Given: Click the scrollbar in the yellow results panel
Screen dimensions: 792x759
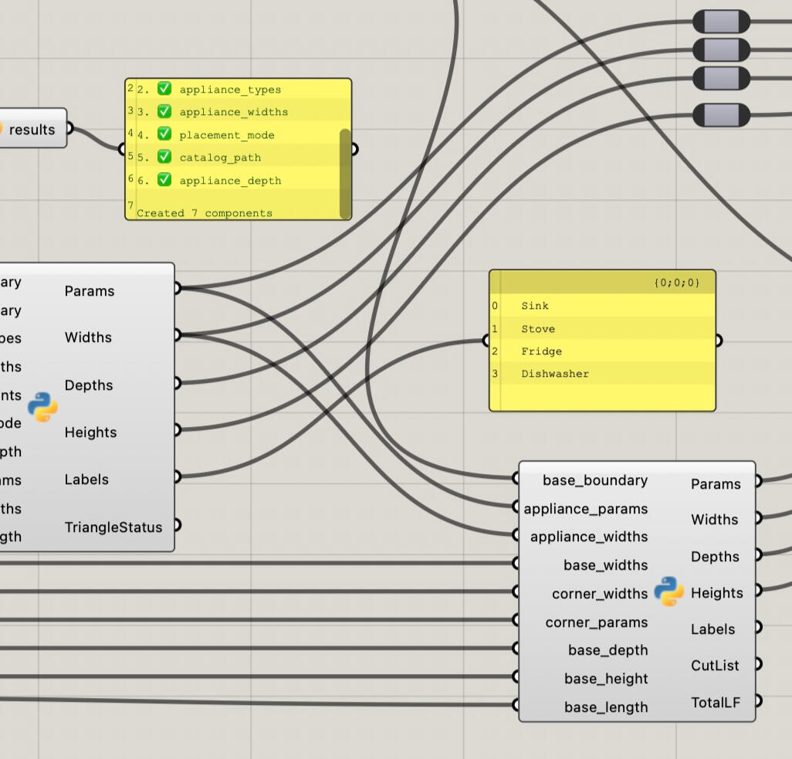Looking at the screenshot, I should point(345,173).
